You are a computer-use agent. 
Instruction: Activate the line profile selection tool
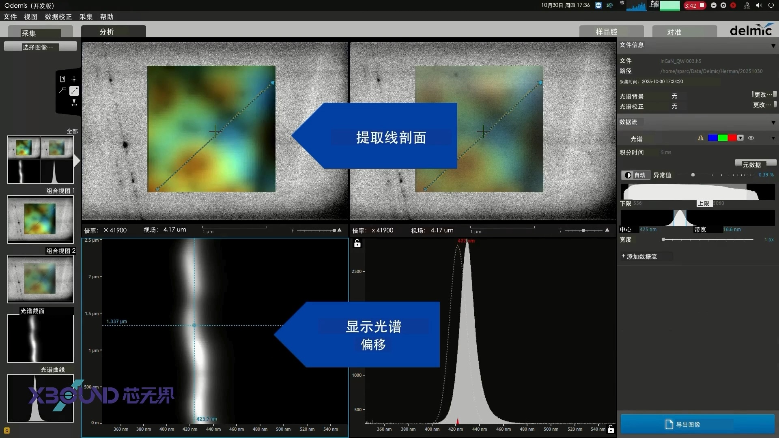point(74,90)
